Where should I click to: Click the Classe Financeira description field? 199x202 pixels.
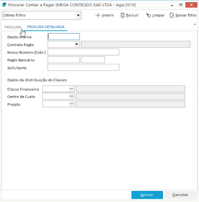click(x=130, y=89)
